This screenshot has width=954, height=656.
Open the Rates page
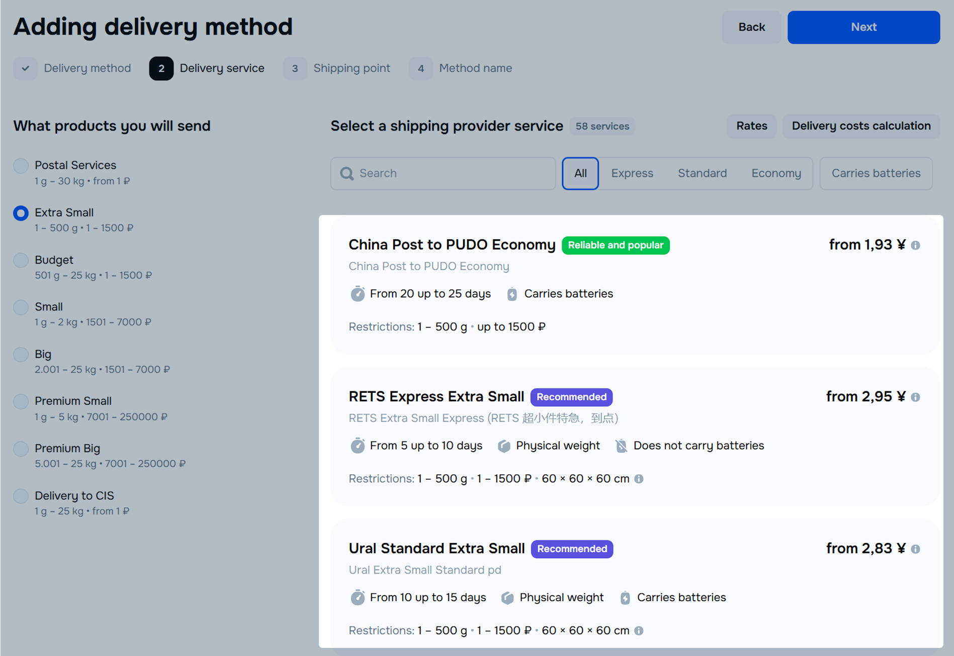751,126
